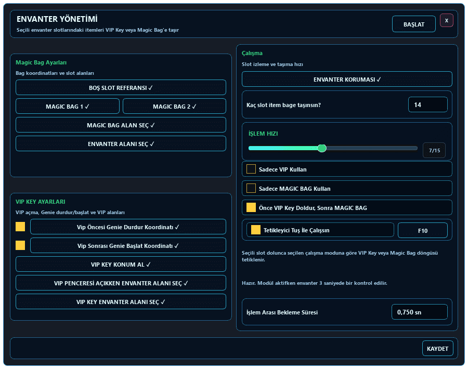Close the Envanter Yönetimi window
This screenshot has height=369, width=468.
(447, 21)
